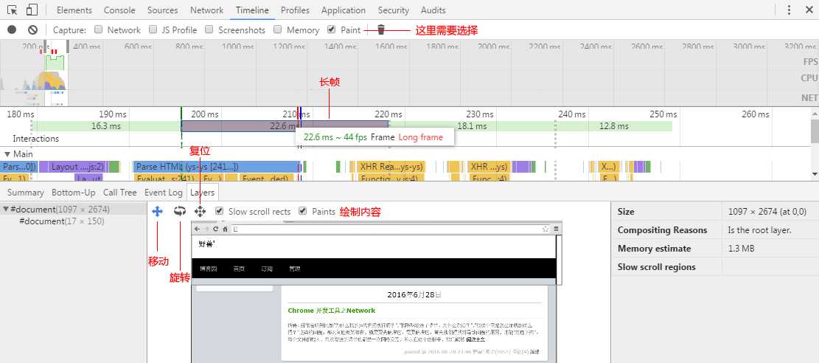
Task: Select the inspect element cursor icon
Action: tap(13, 10)
